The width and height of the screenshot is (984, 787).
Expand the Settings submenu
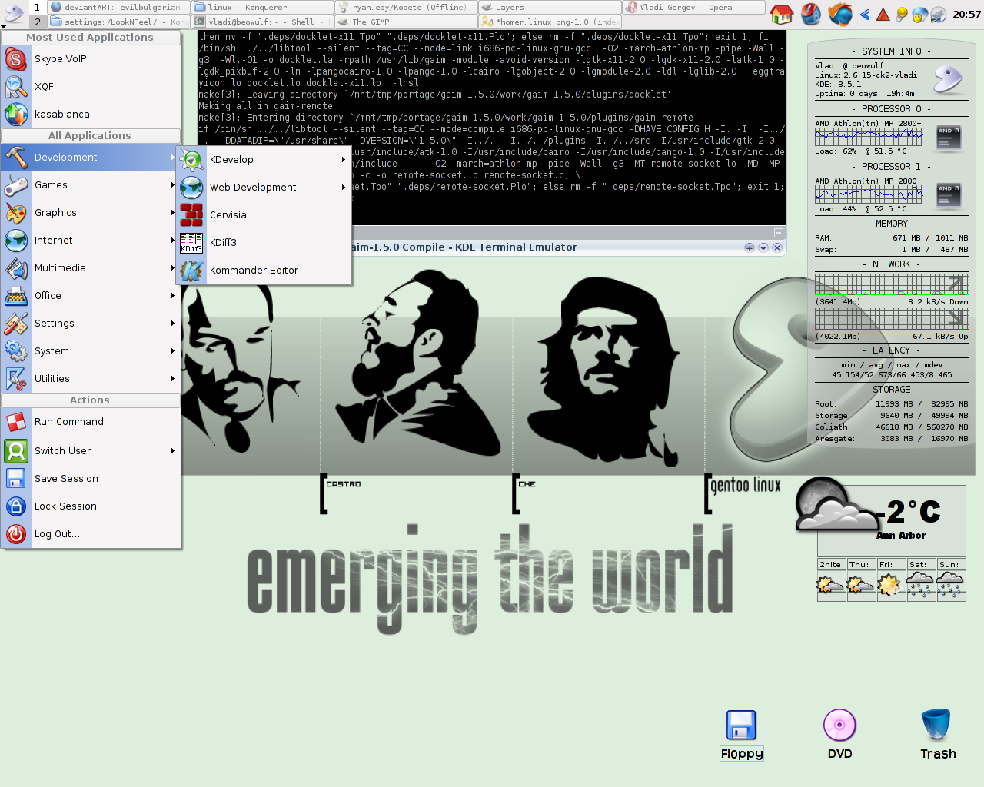pos(91,324)
